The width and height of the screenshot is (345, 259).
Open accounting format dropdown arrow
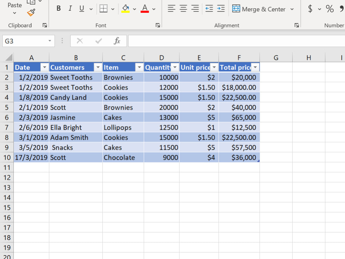click(x=319, y=9)
